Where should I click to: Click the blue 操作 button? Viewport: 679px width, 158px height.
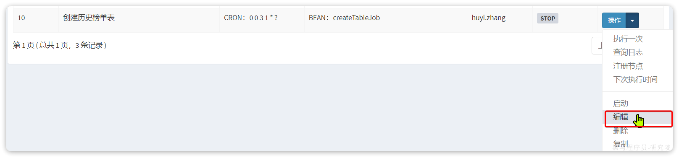tap(614, 20)
